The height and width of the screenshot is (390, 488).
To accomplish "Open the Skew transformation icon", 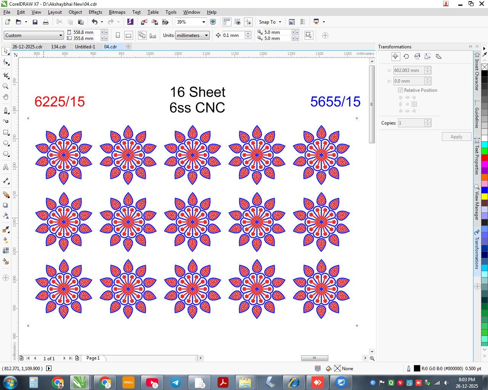I will click(438, 56).
